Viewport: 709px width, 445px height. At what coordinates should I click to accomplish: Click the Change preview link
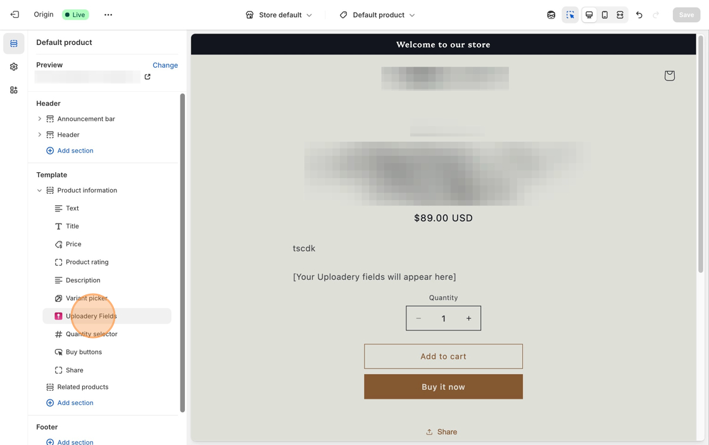tap(165, 65)
